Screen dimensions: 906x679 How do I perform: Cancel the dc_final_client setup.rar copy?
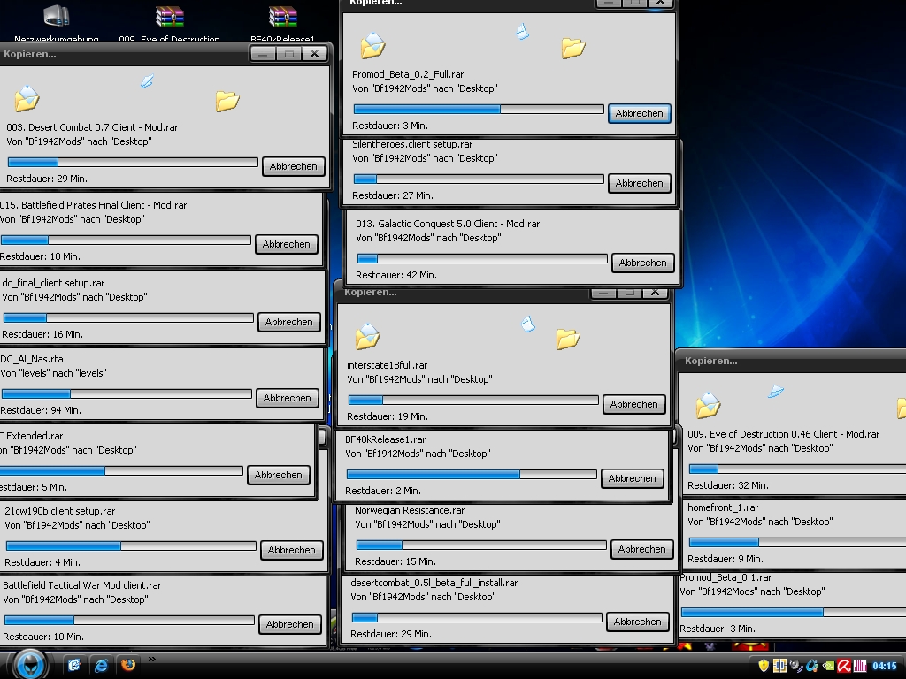pos(289,322)
